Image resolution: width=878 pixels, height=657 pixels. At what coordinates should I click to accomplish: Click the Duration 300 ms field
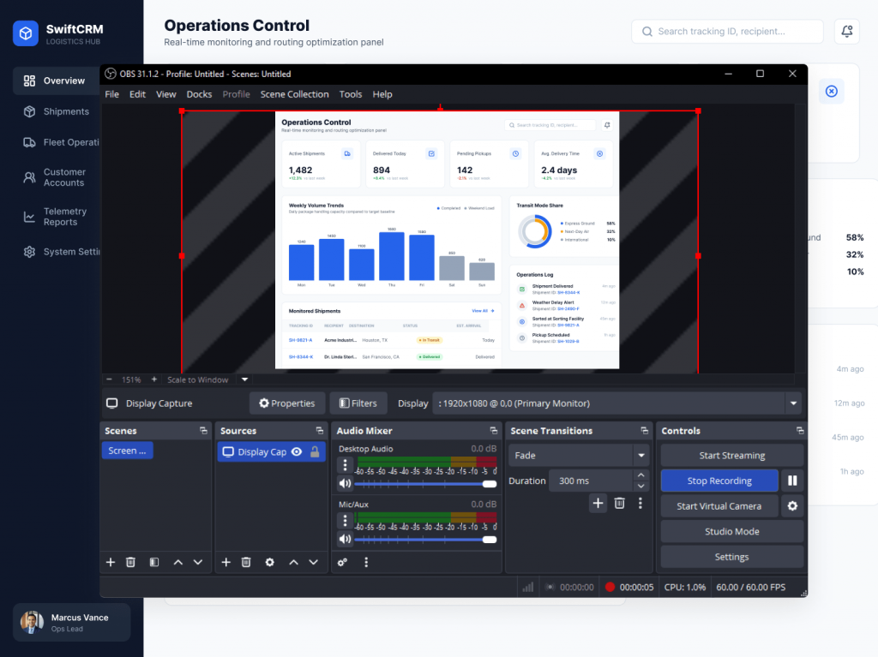(x=592, y=481)
